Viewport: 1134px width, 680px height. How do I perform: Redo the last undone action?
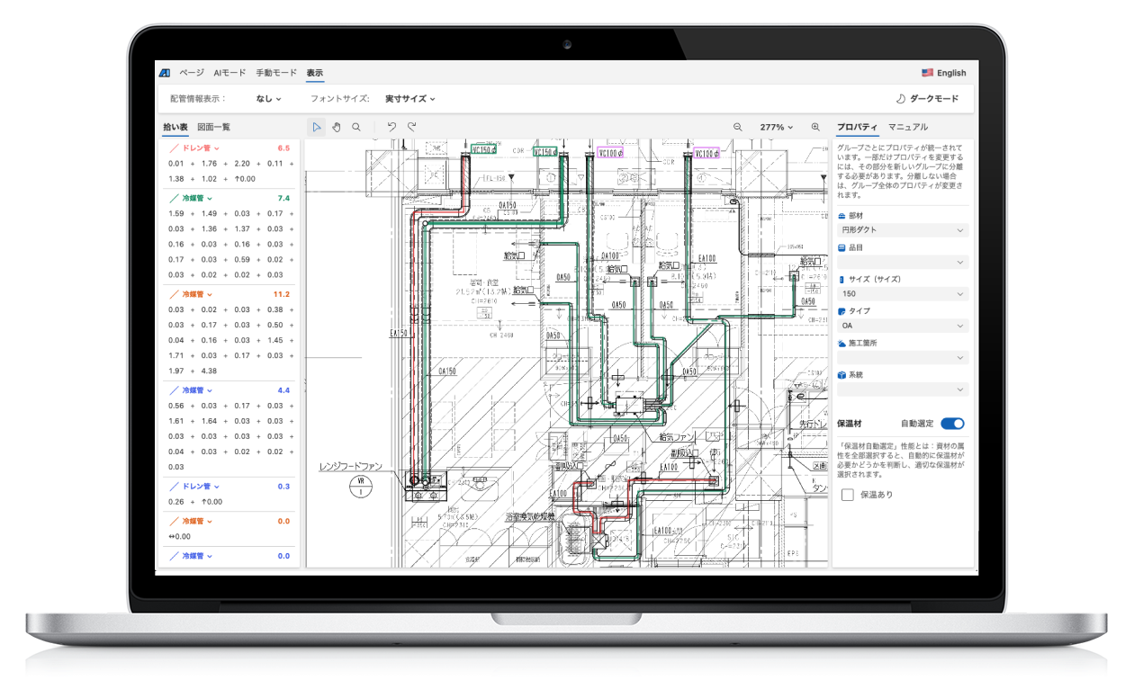412,128
